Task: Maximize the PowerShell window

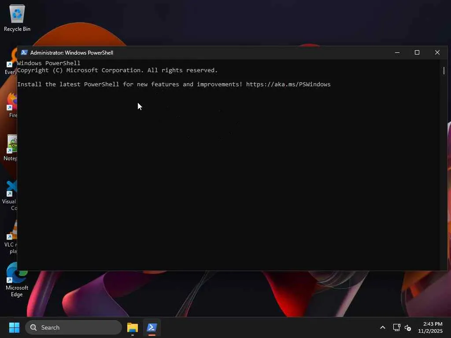Action: [x=417, y=53]
